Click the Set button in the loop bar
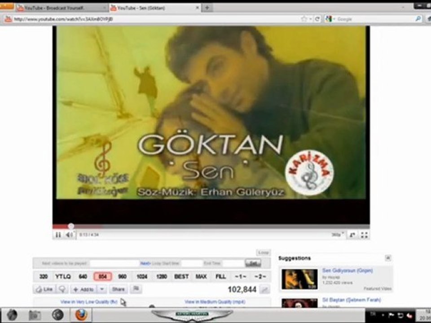The image size is (431, 323). pyautogui.click(x=253, y=263)
